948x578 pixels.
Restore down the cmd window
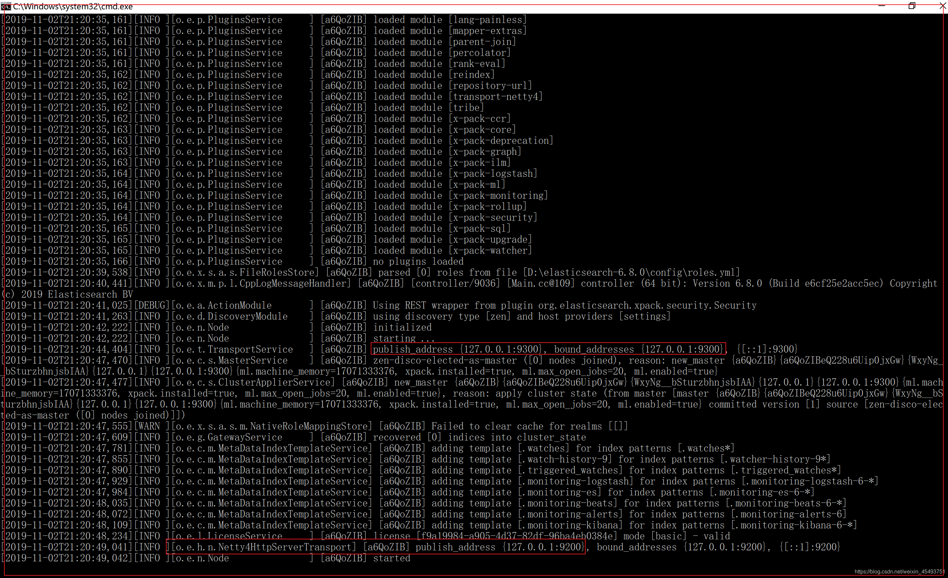(x=911, y=6)
